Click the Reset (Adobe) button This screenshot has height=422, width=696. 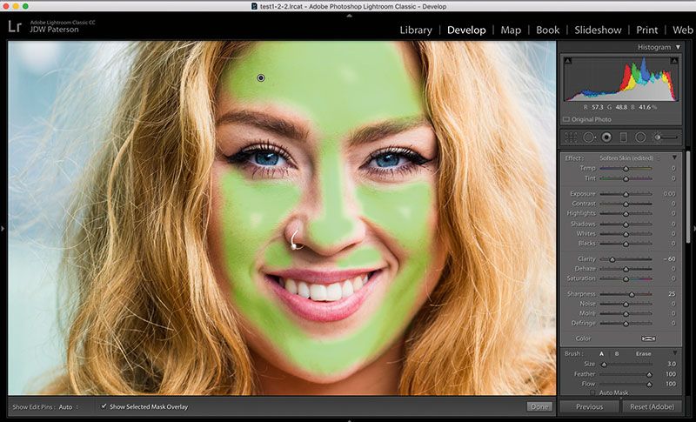point(652,406)
